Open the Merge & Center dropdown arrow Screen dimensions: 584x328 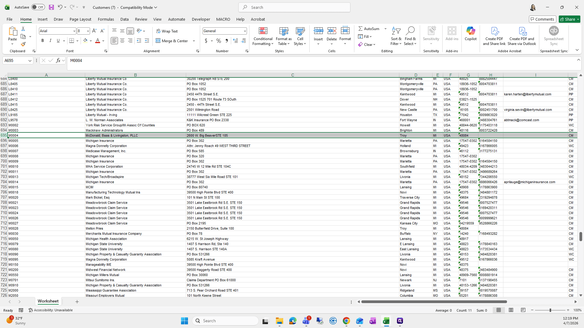click(194, 41)
